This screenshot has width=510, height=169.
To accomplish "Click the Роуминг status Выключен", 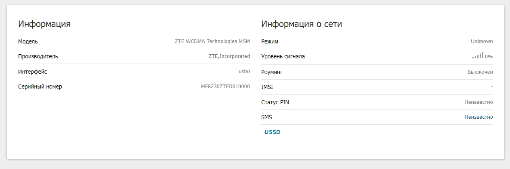I will (x=480, y=72).
